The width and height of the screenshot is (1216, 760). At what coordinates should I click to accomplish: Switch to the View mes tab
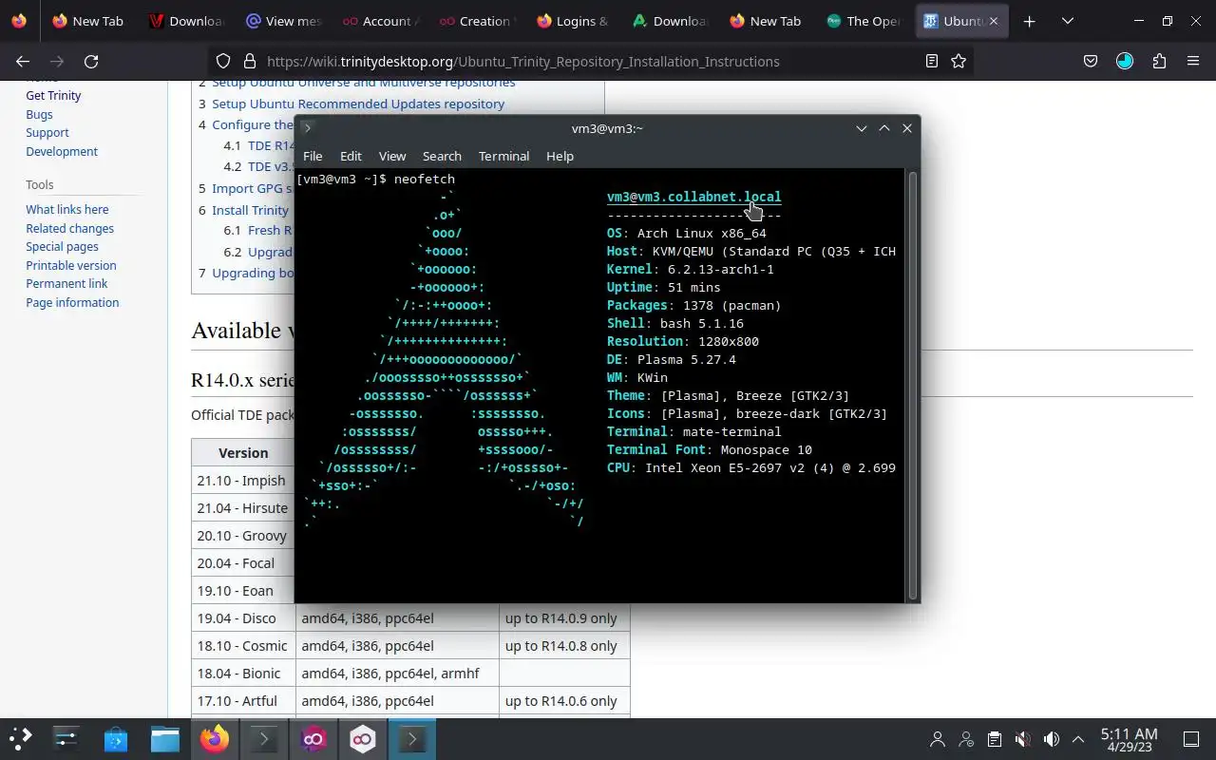tap(284, 21)
